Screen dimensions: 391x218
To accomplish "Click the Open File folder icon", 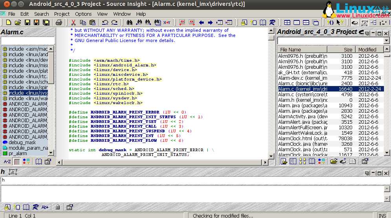I will click(x=18, y=22).
